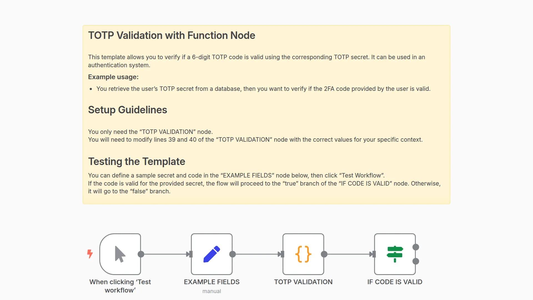Image resolution: width=533 pixels, height=300 pixels.
Task: Open the When clicking Test workflow node
Action: [x=120, y=253]
